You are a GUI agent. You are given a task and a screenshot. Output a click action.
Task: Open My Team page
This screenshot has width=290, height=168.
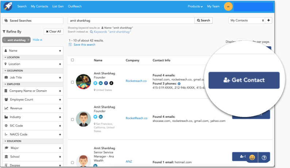coord(213,6)
